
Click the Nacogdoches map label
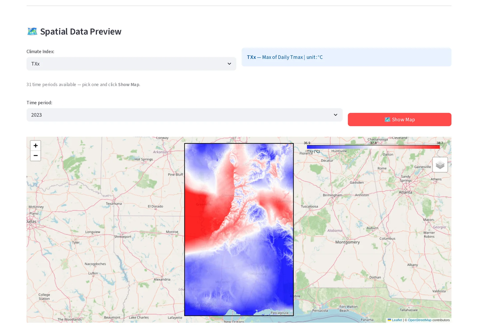[x=95, y=264]
